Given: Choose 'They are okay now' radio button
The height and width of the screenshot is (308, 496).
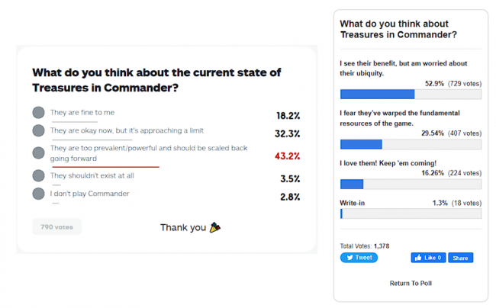Looking at the screenshot, I should (39, 130).
